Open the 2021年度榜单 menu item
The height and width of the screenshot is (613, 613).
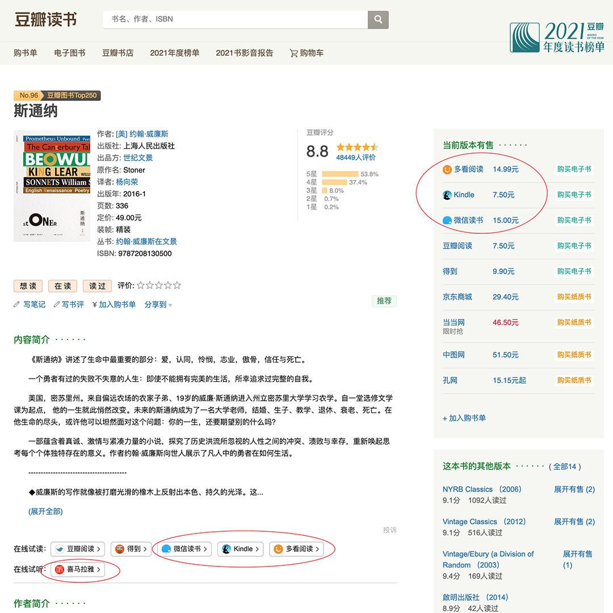pos(174,53)
